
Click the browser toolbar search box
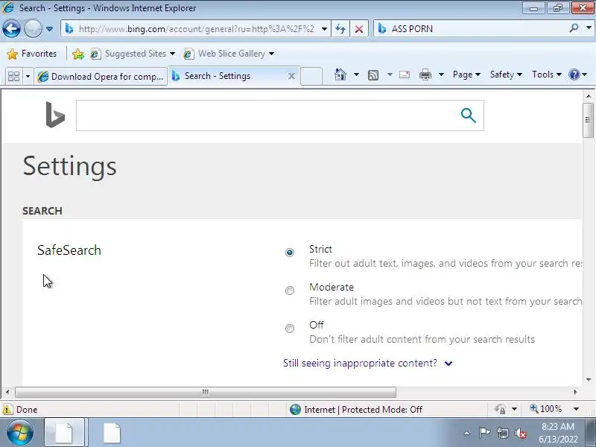point(472,28)
